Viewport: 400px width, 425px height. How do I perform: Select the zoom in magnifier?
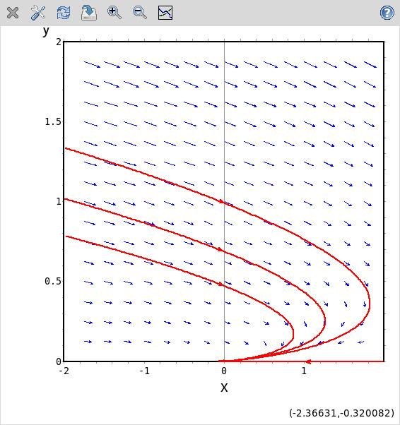[114, 13]
